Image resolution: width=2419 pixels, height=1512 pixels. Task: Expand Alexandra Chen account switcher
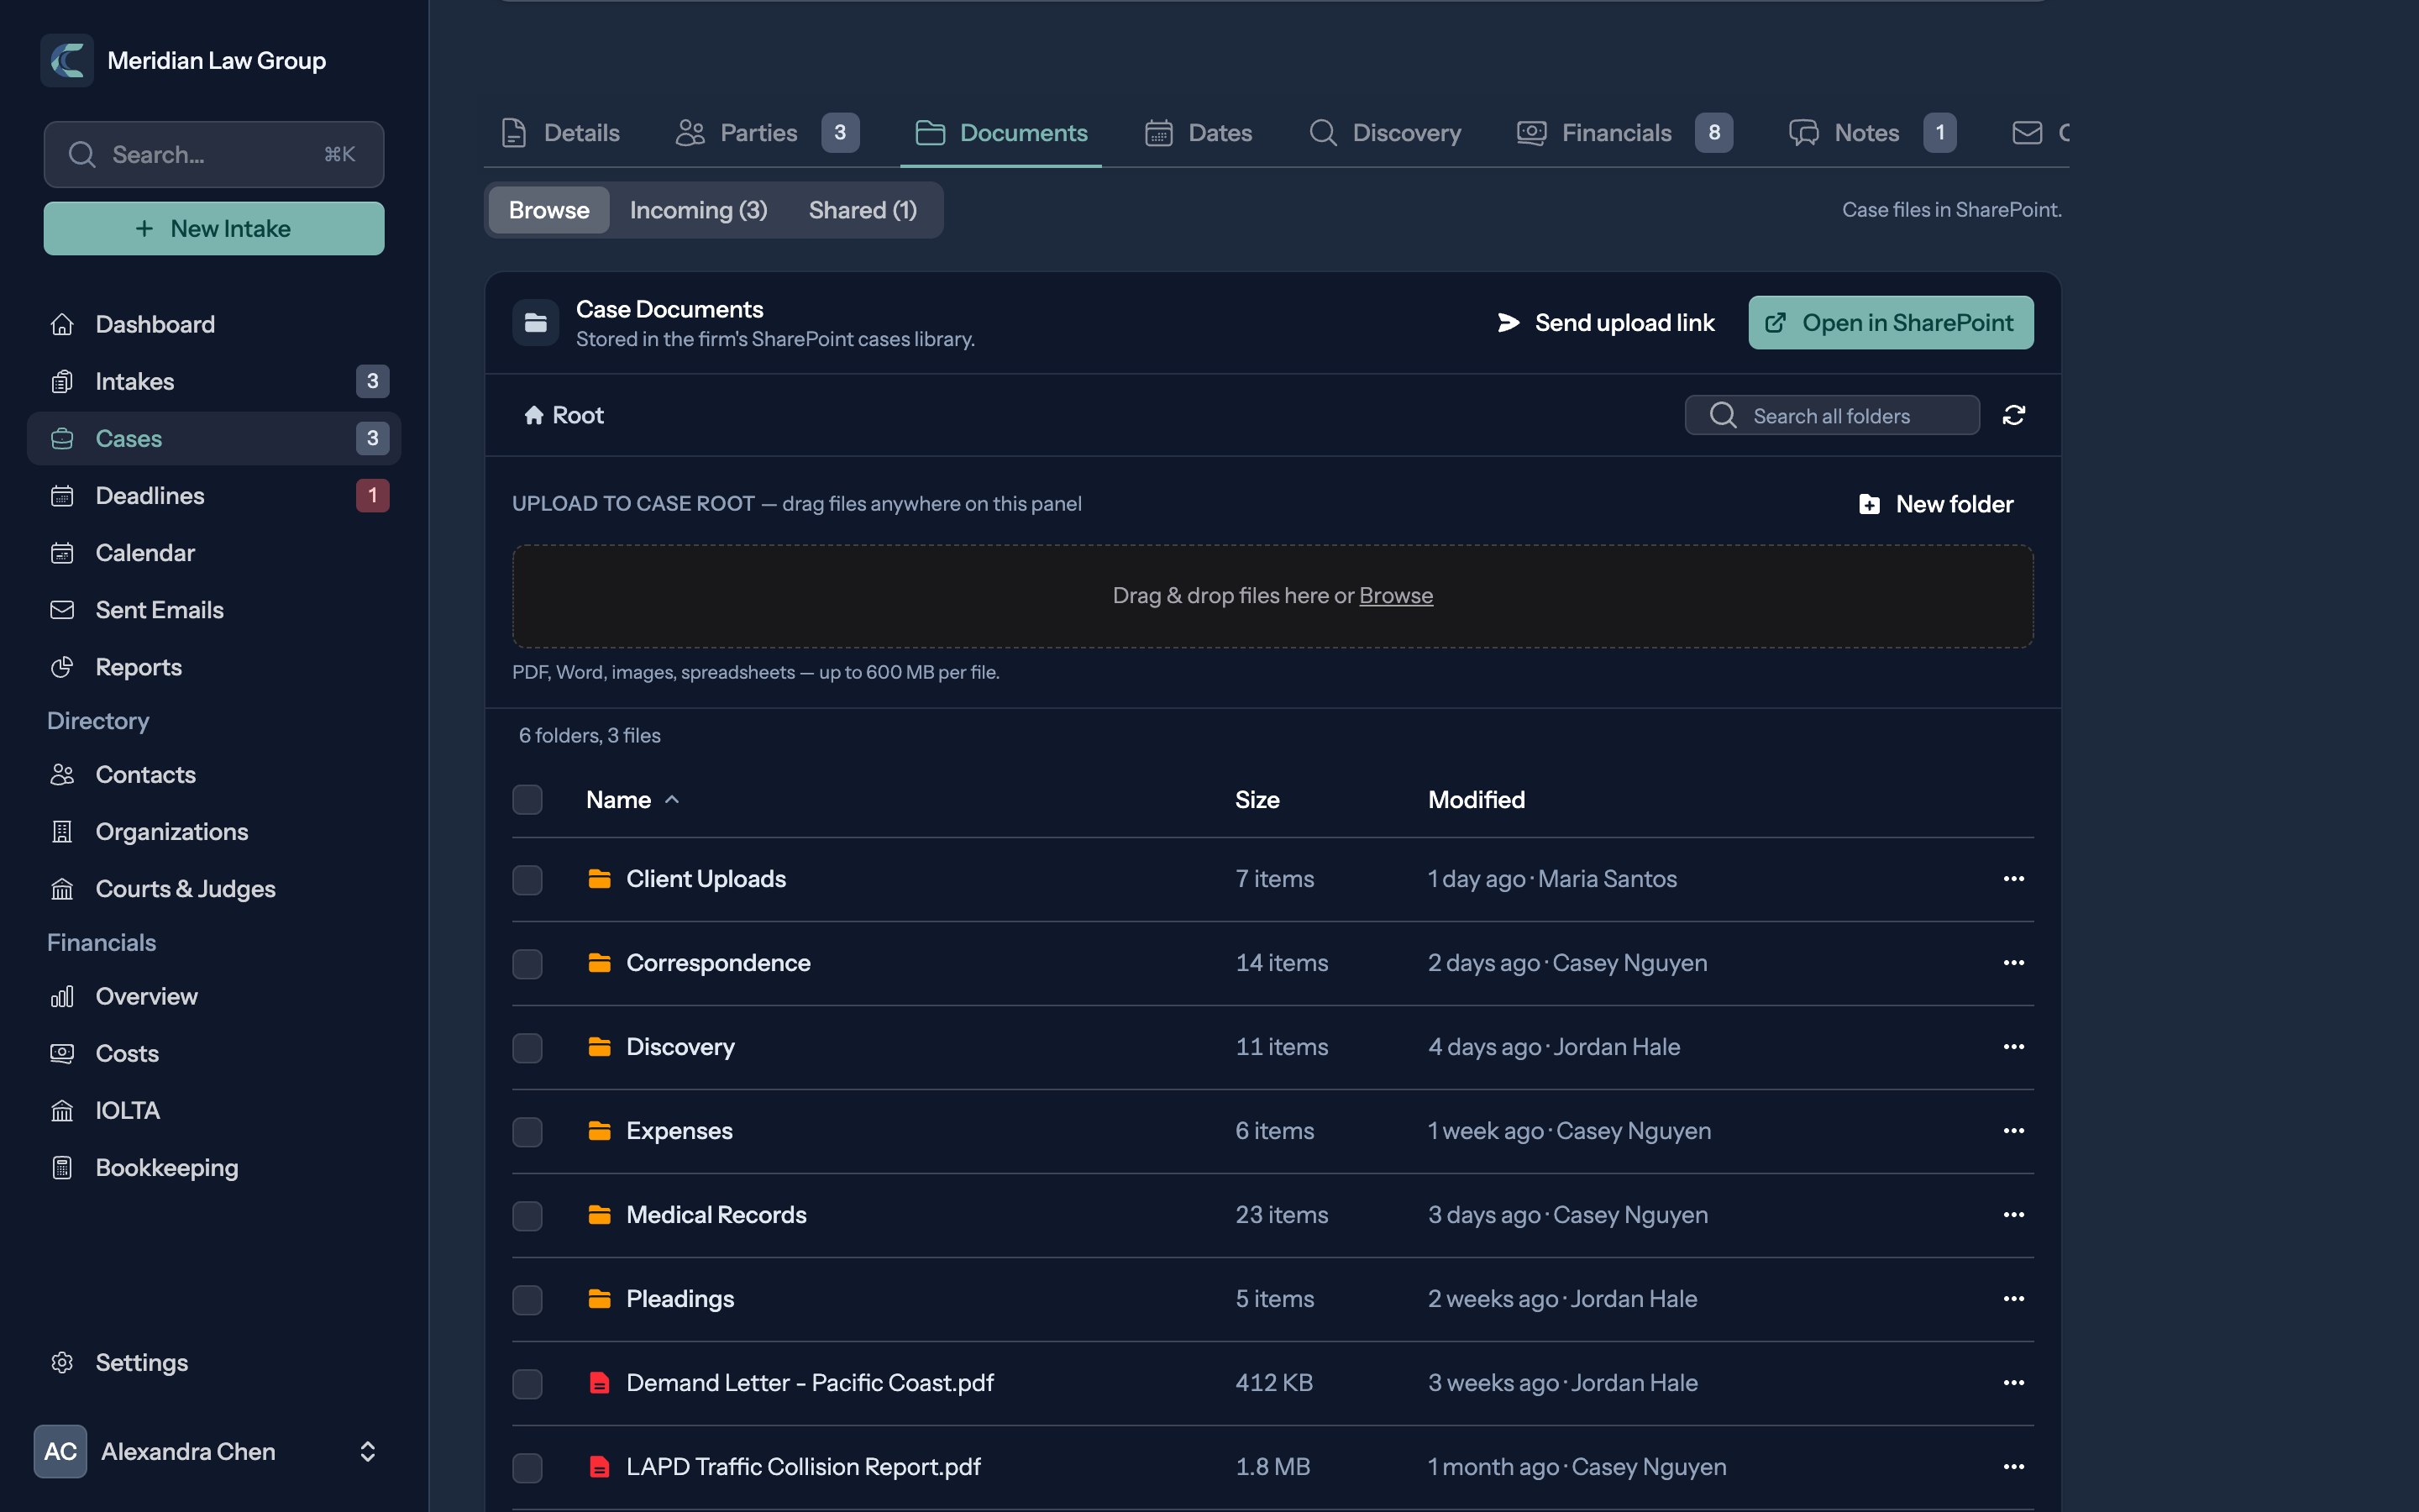point(367,1451)
